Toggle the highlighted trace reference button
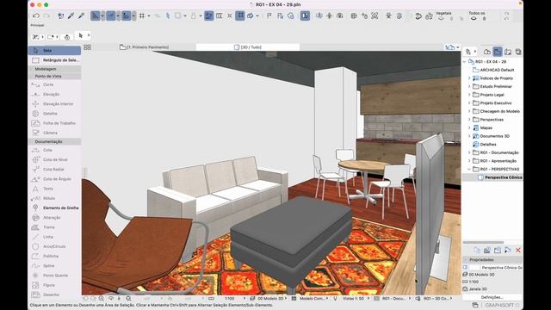 208,15
